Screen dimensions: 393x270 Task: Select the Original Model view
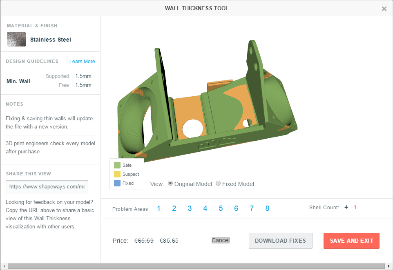point(170,184)
